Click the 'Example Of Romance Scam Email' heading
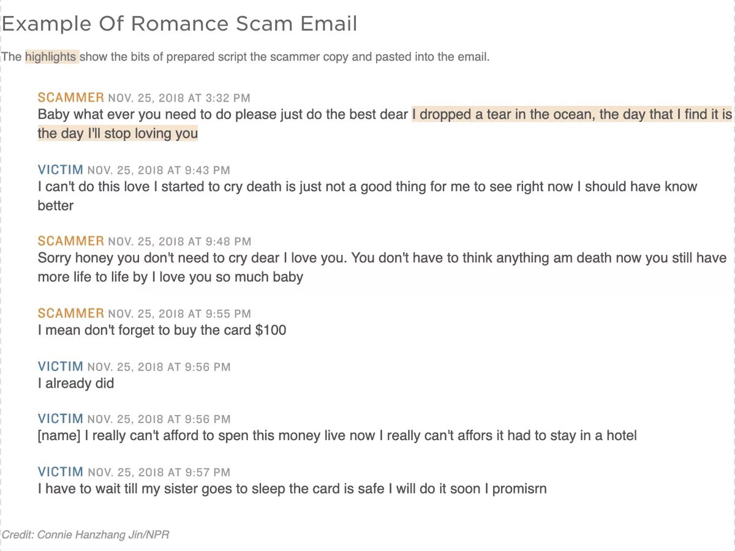Viewport: 735px width, 551px height. (x=179, y=24)
